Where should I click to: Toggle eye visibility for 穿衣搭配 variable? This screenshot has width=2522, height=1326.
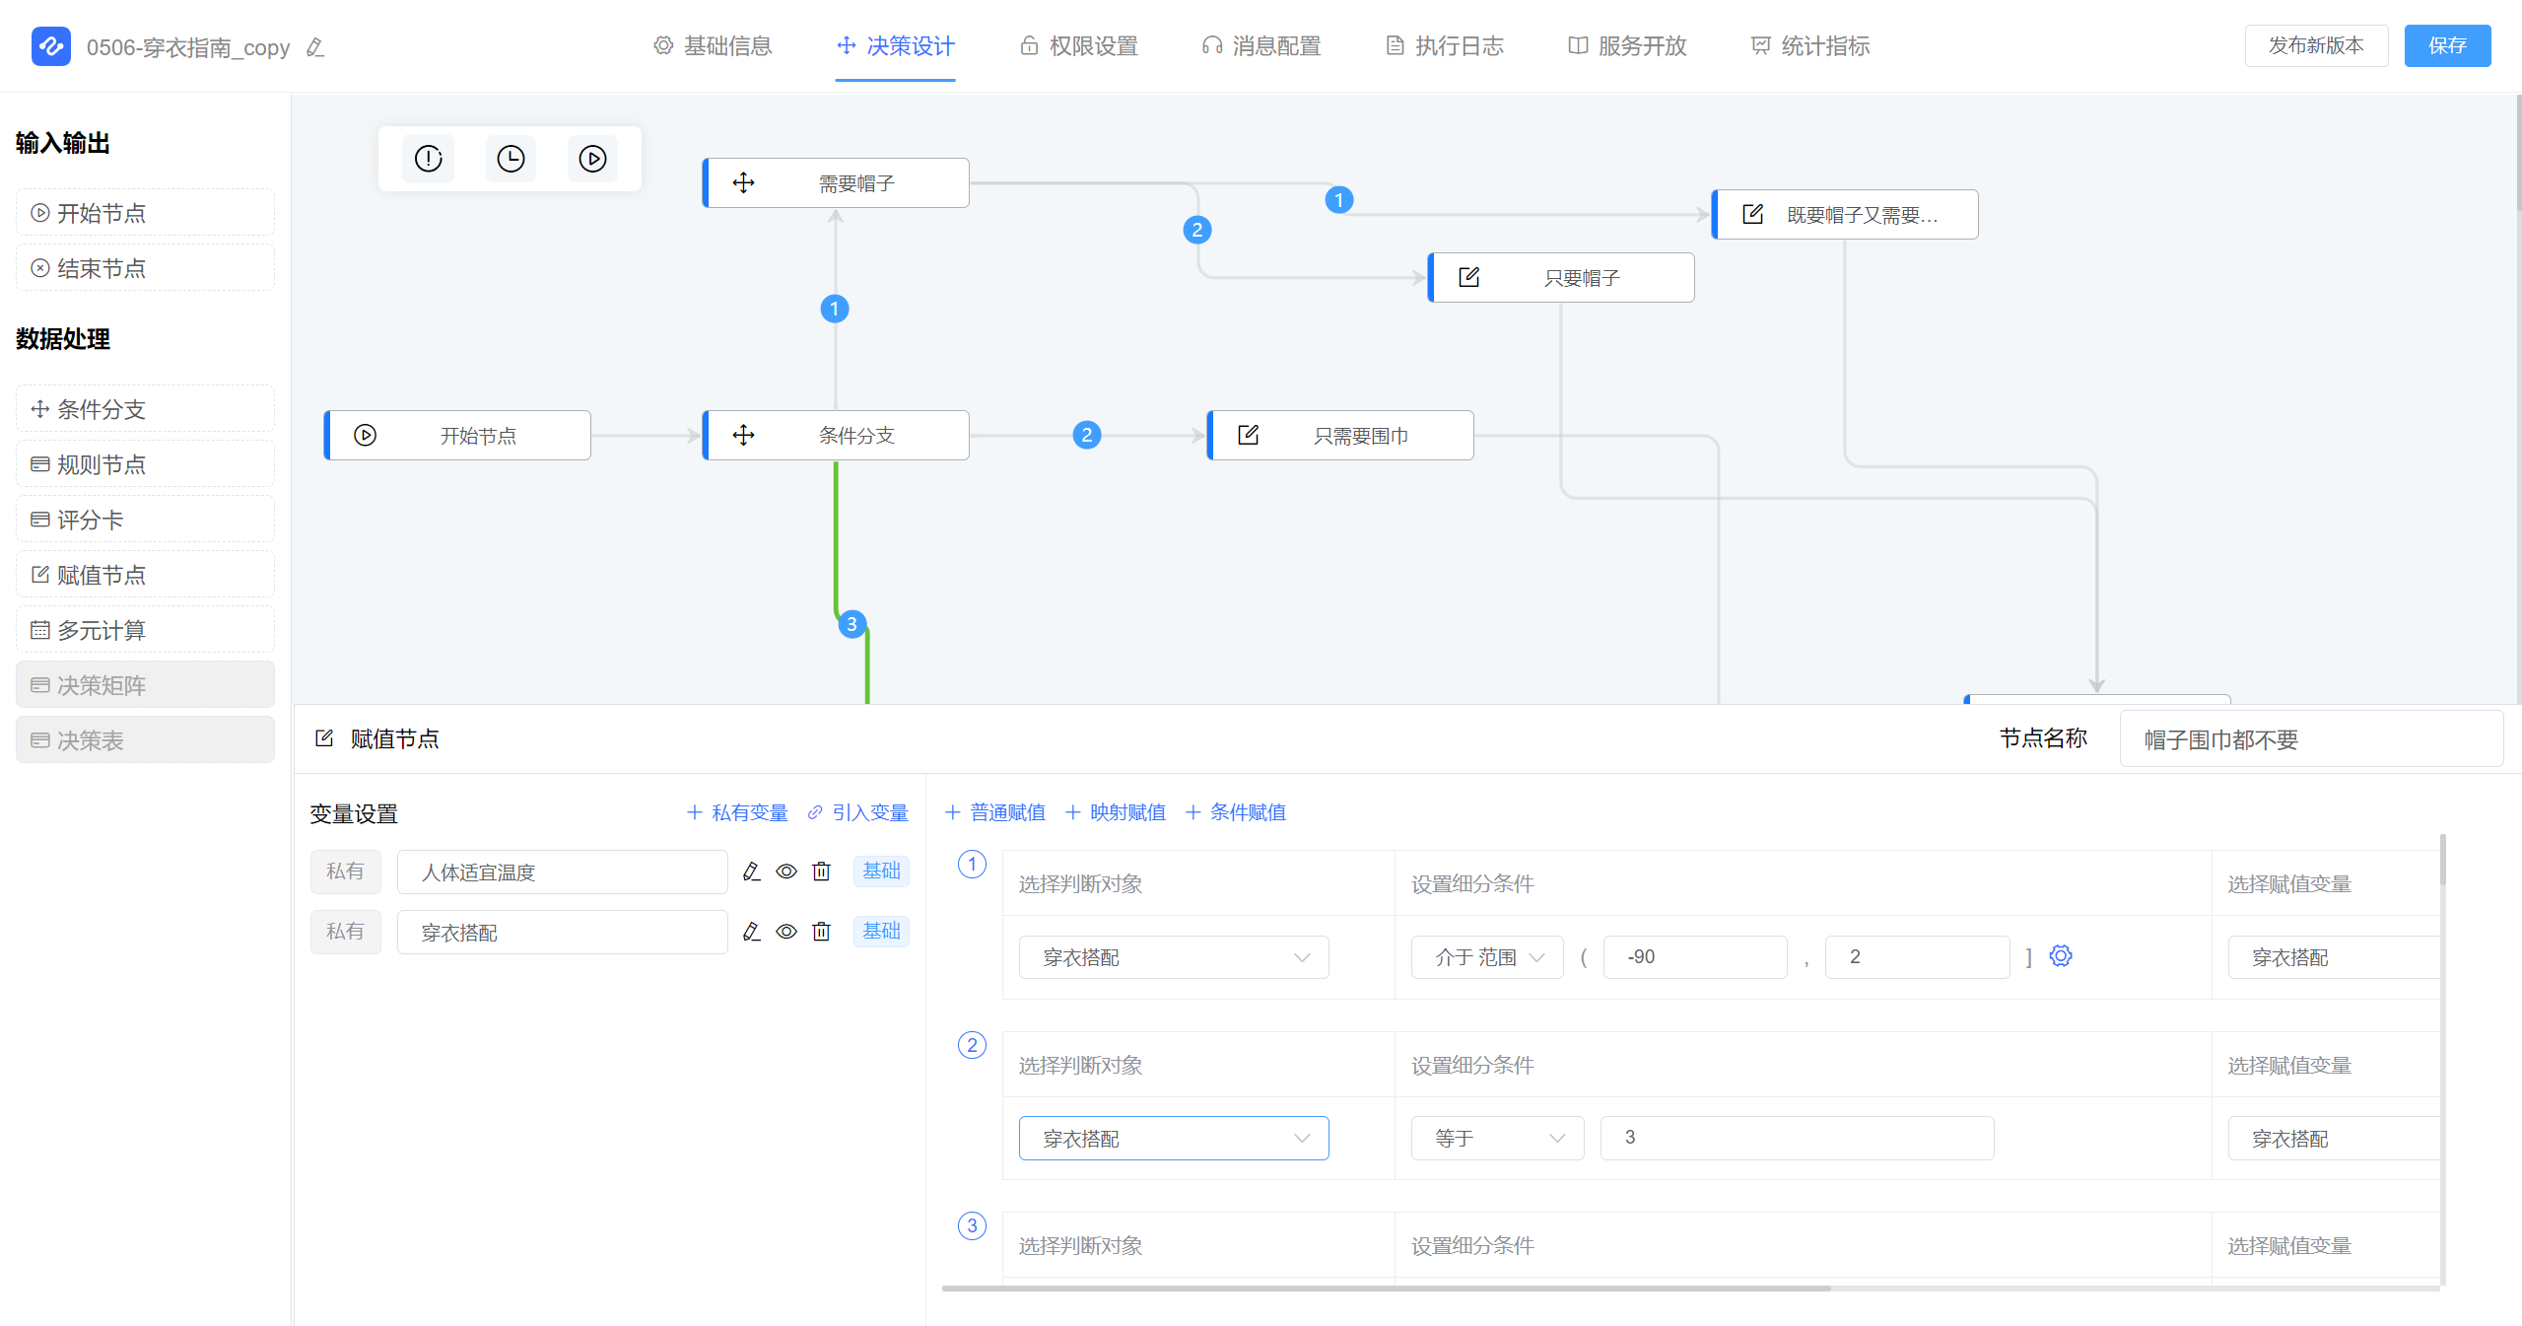[x=786, y=932]
